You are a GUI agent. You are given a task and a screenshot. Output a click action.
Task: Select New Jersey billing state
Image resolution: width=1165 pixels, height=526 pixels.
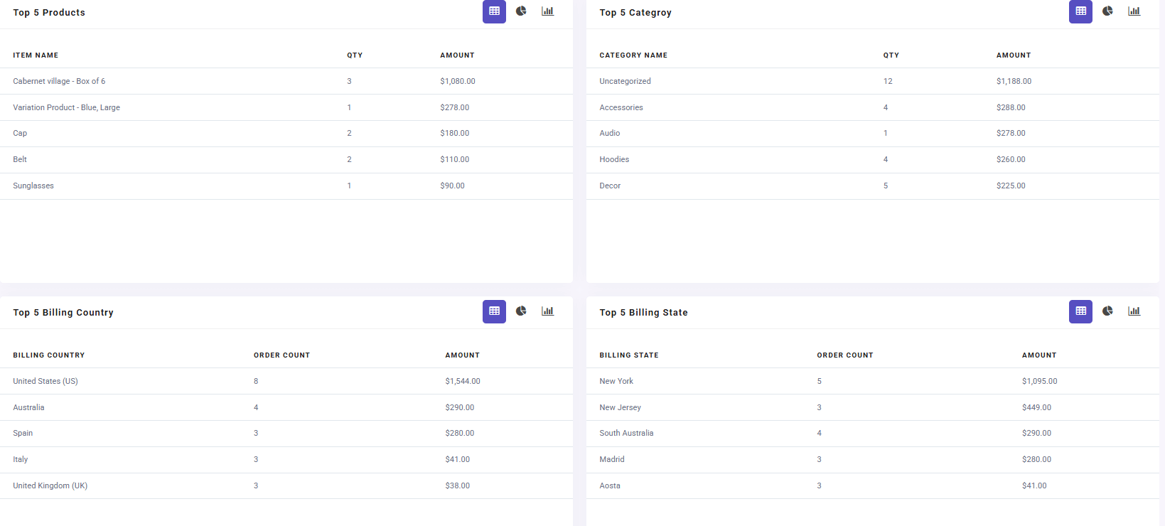(620, 407)
